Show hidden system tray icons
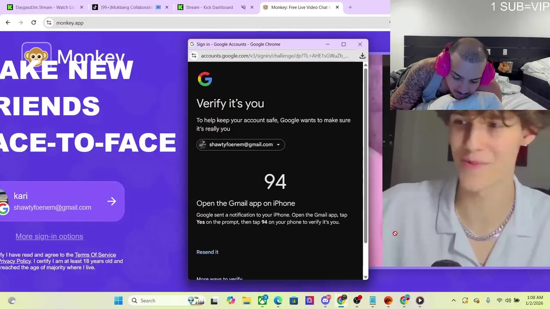The width and height of the screenshot is (550, 309). [453, 301]
